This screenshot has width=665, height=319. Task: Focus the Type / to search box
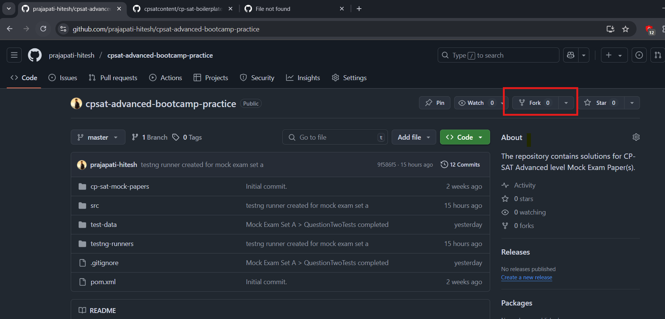point(498,55)
